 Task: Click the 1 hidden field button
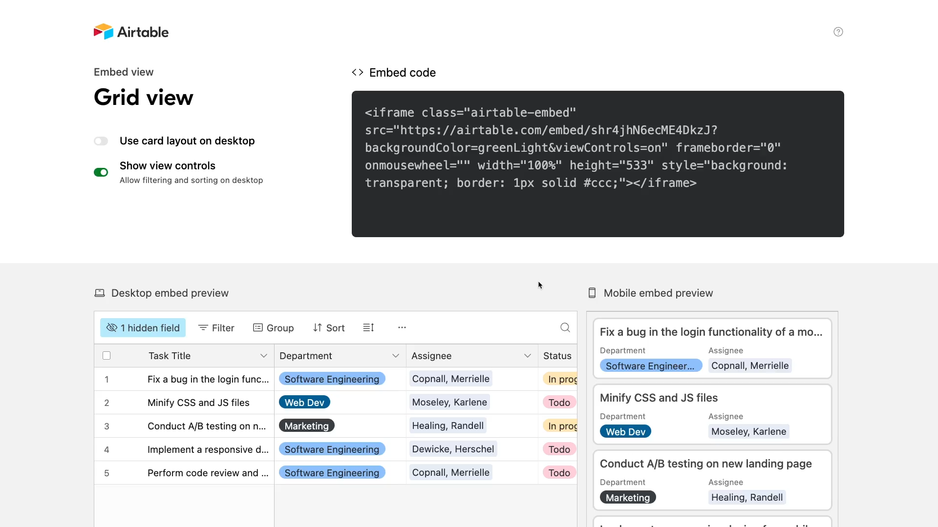(x=143, y=328)
